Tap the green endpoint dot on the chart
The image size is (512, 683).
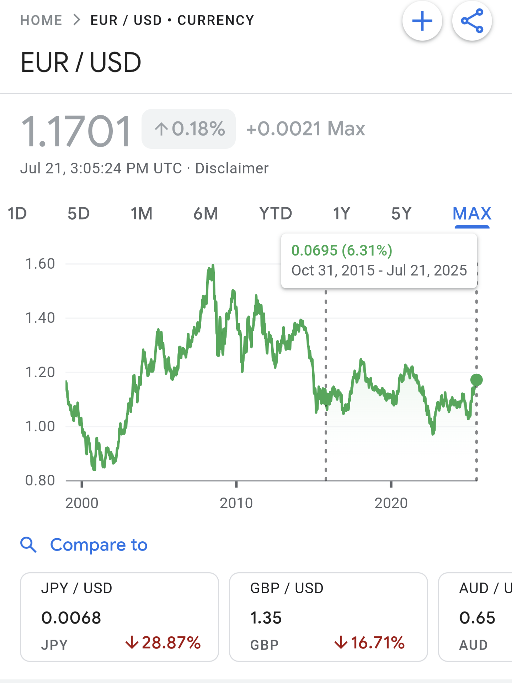(x=476, y=380)
